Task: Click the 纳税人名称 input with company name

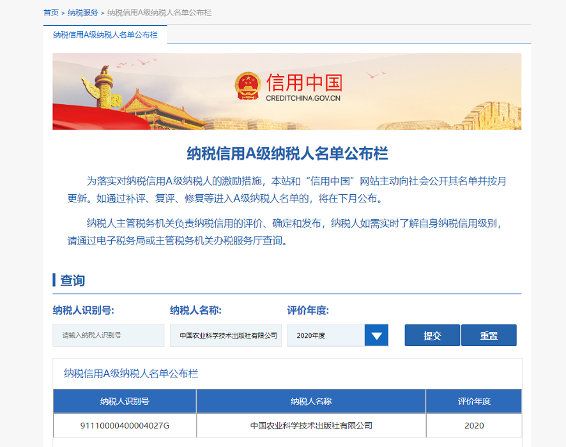Action: coord(226,335)
